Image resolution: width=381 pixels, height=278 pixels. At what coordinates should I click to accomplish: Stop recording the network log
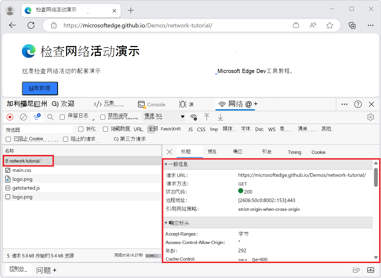10,117
